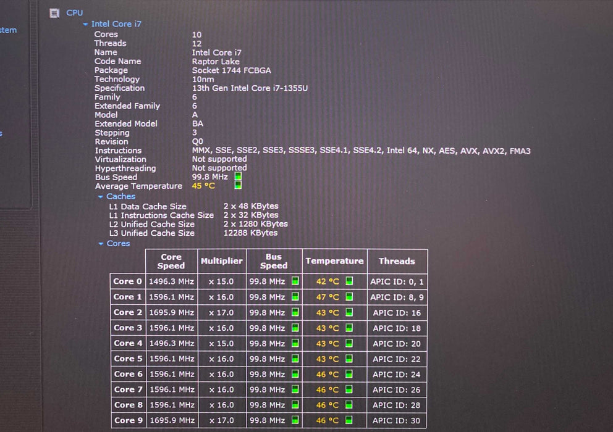The width and height of the screenshot is (613, 432).
Task: Click the 45 °C average temperature value
Action: (203, 186)
